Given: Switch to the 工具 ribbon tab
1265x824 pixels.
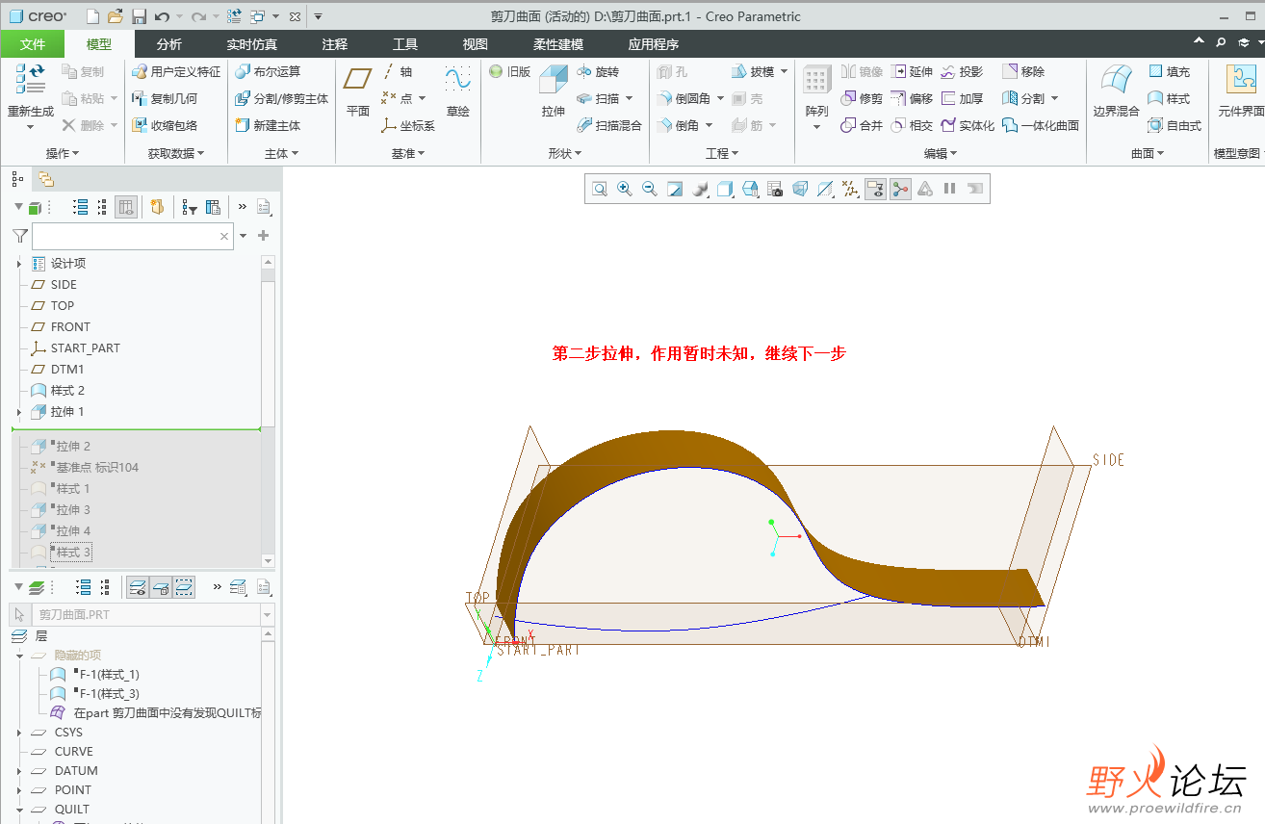Looking at the screenshot, I should click(405, 44).
